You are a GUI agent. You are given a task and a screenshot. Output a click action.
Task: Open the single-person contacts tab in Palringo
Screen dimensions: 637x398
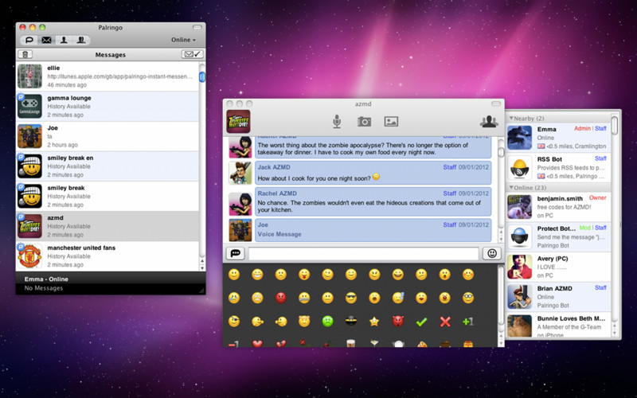[x=64, y=40]
